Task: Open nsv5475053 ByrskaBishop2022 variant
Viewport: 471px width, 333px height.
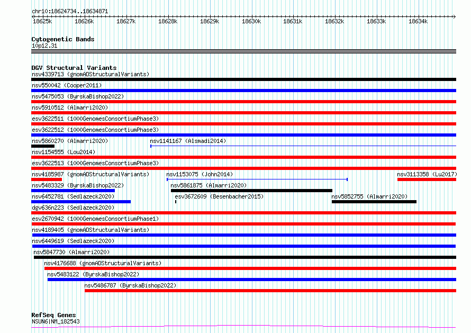Action: point(78,96)
